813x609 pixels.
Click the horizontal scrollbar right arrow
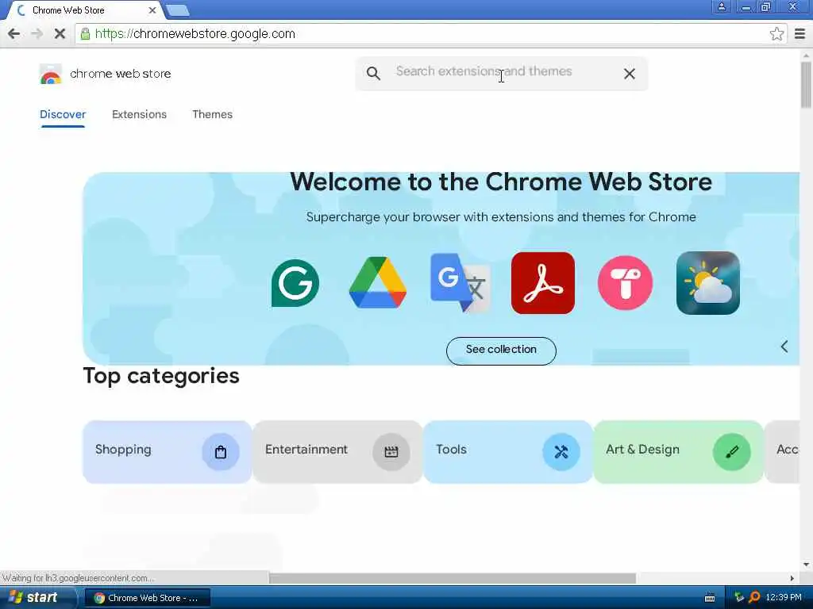tap(792, 578)
